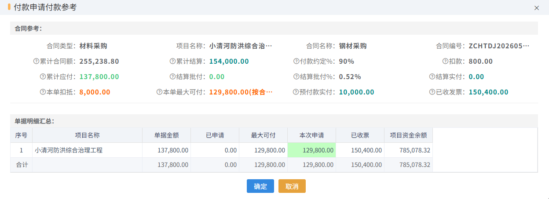Viewport: 549px width, 199px height.
Task: Click 合同名称 value 钢材采购
Action: coord(353,46)
